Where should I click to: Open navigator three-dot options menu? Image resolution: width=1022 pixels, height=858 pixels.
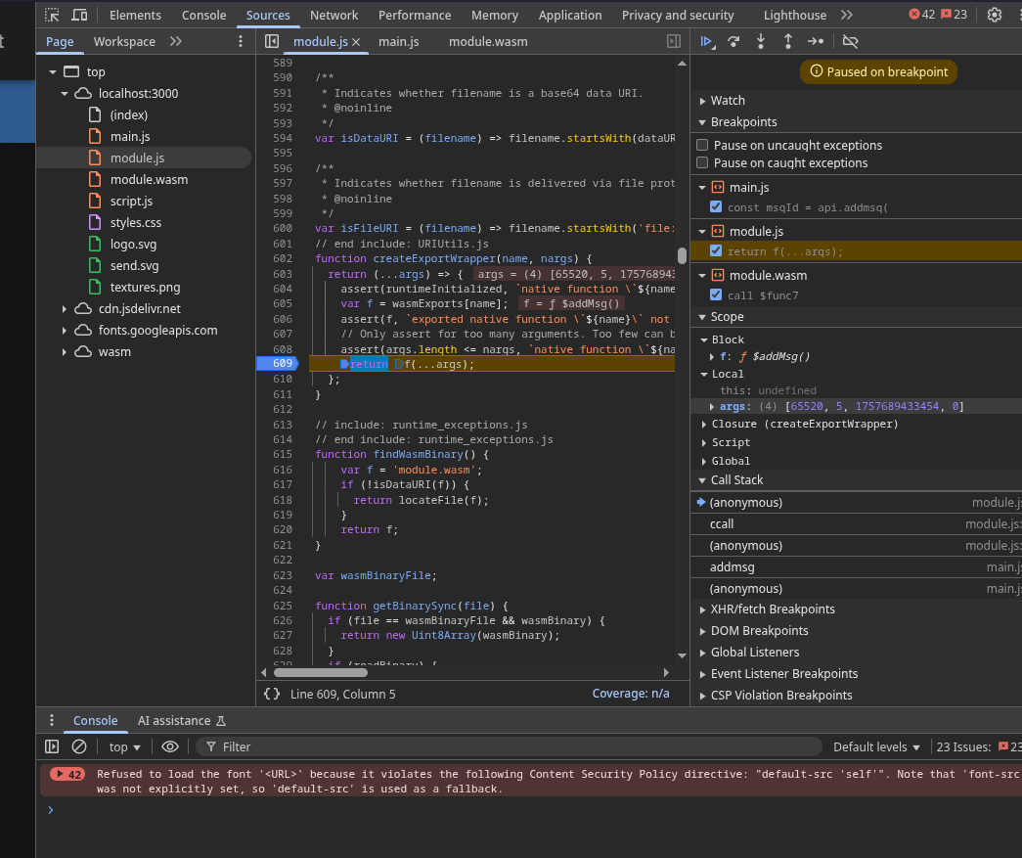coord(241,41)
